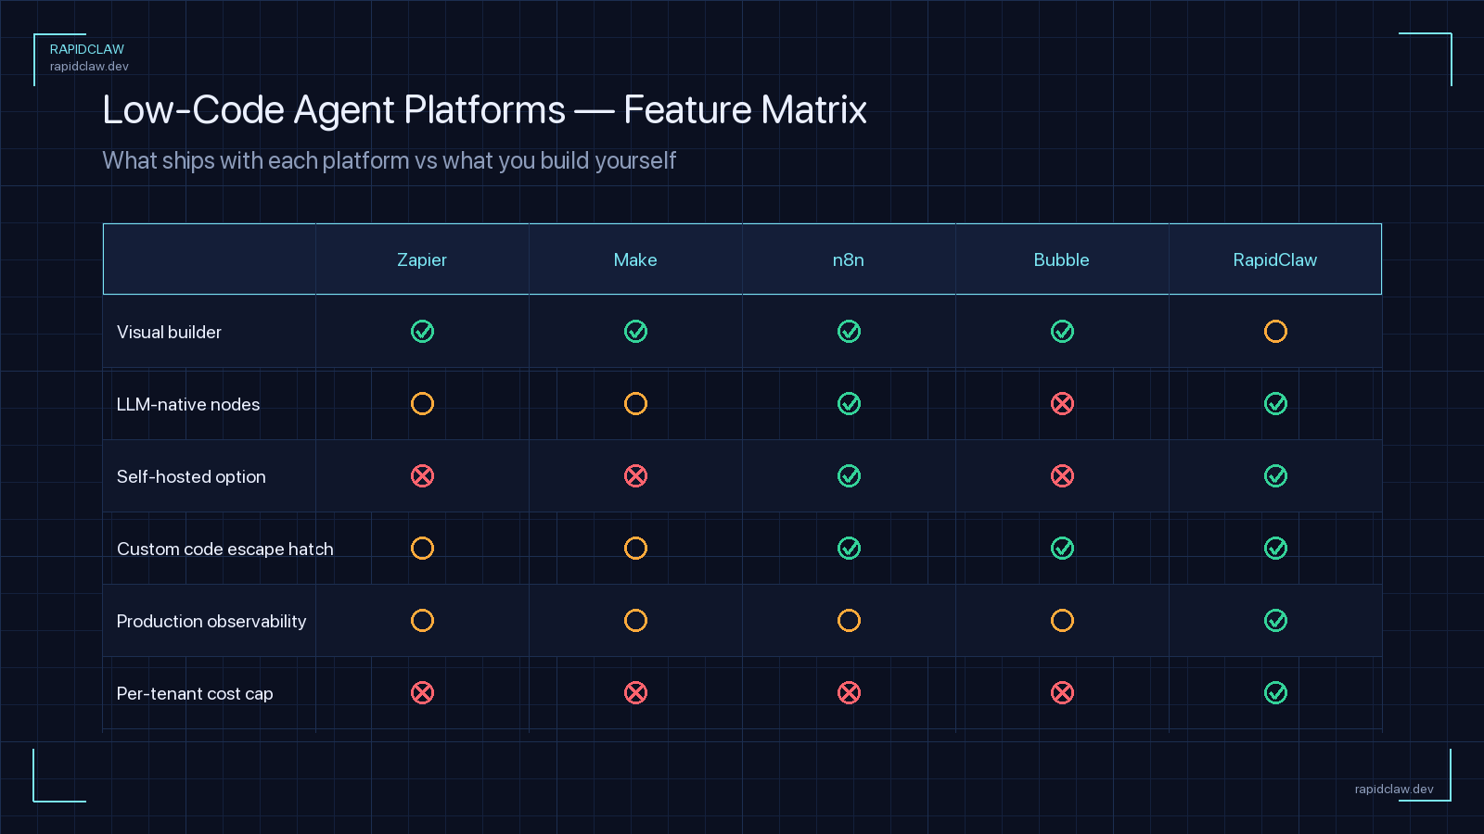Click the orange circle for Make LLM-native nodes

635,403
